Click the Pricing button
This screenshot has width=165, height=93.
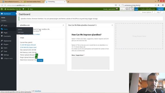click(40, 60)
